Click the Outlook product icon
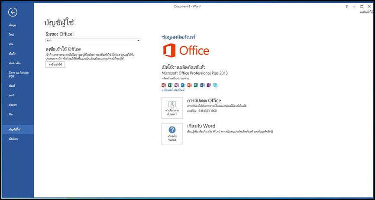 183,85
